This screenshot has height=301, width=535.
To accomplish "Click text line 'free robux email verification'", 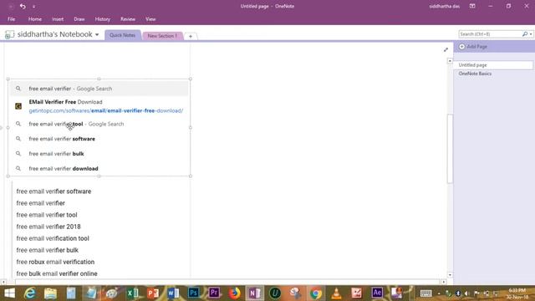I will [55, 262].
